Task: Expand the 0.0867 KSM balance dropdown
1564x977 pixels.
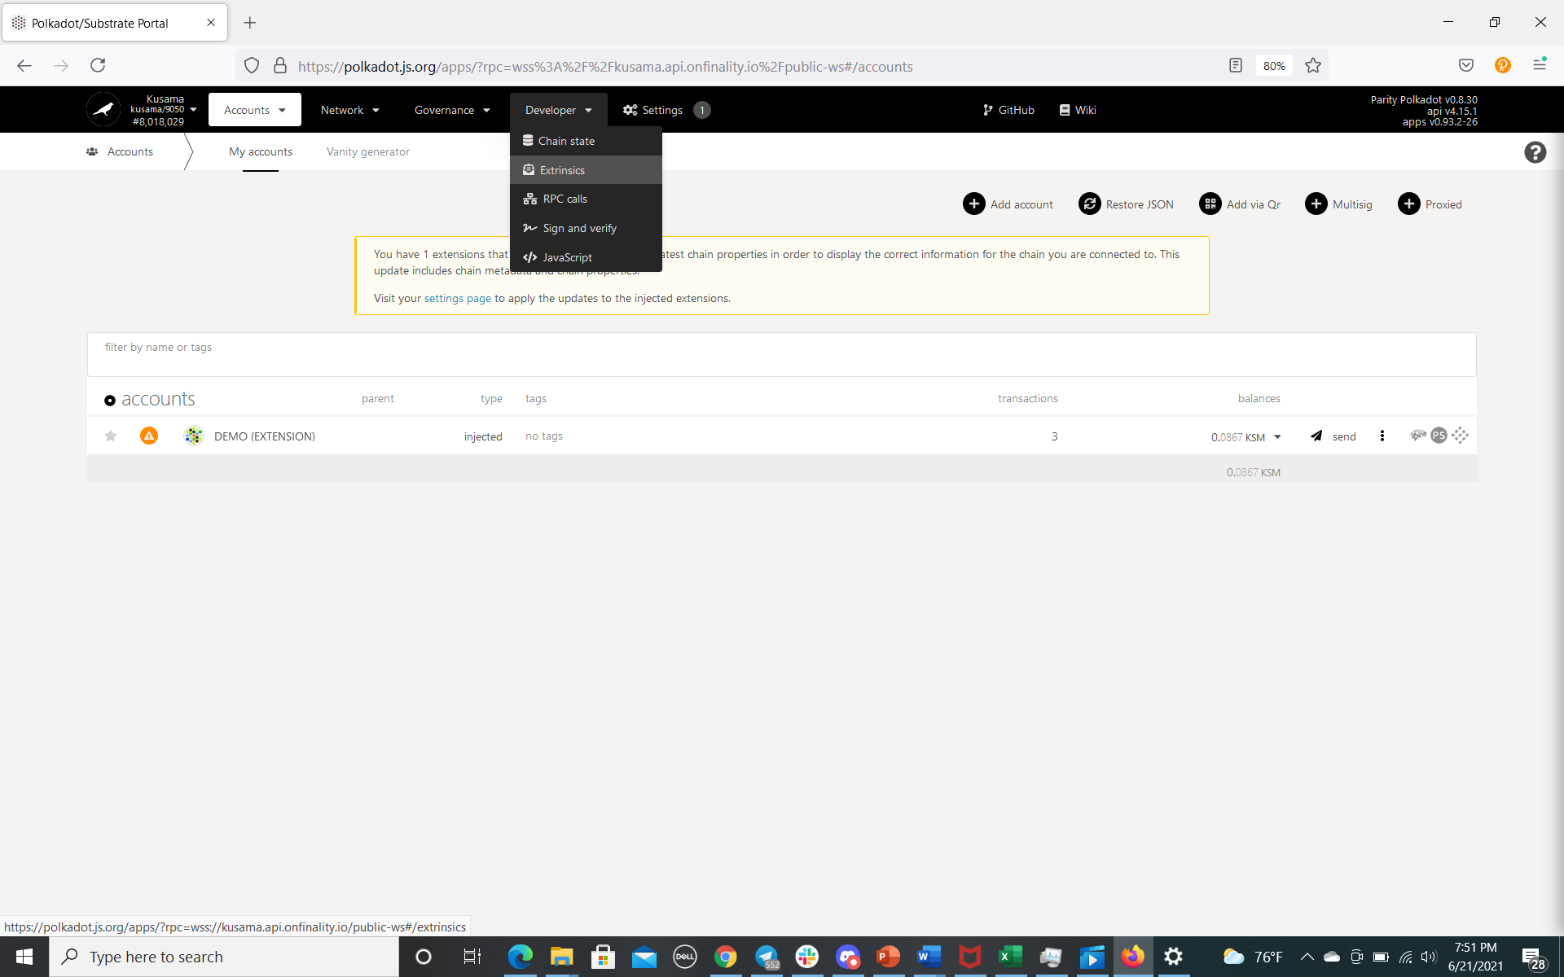Action: [x=1277, y=437]
